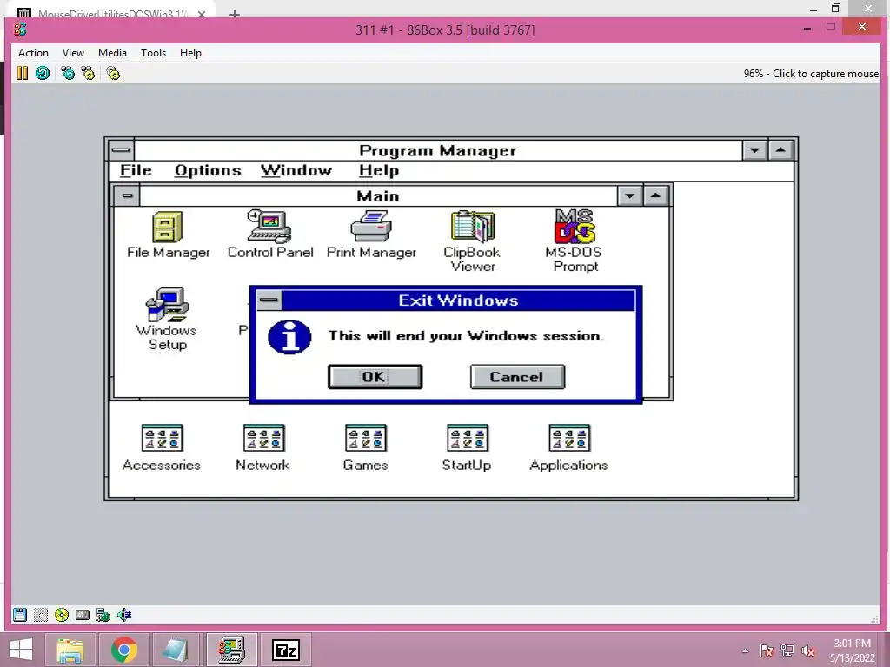Open 86Box Tools menu

point(153,53)
